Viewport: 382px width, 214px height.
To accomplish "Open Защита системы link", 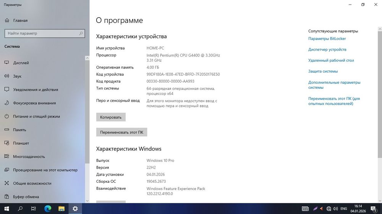I will point(323,71).
